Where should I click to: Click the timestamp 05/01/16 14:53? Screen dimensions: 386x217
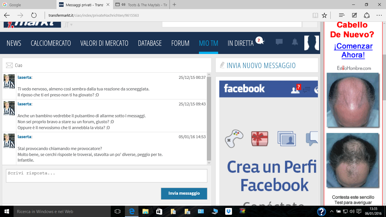coord(192,137)
